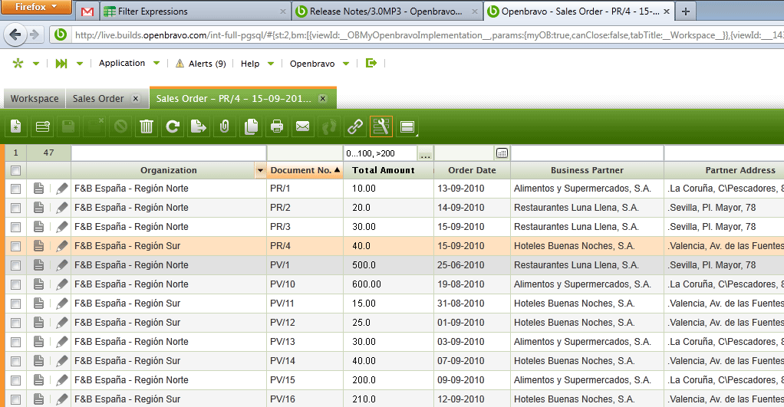
Task: Open the Firefox menu button
Action: [37, 7]
